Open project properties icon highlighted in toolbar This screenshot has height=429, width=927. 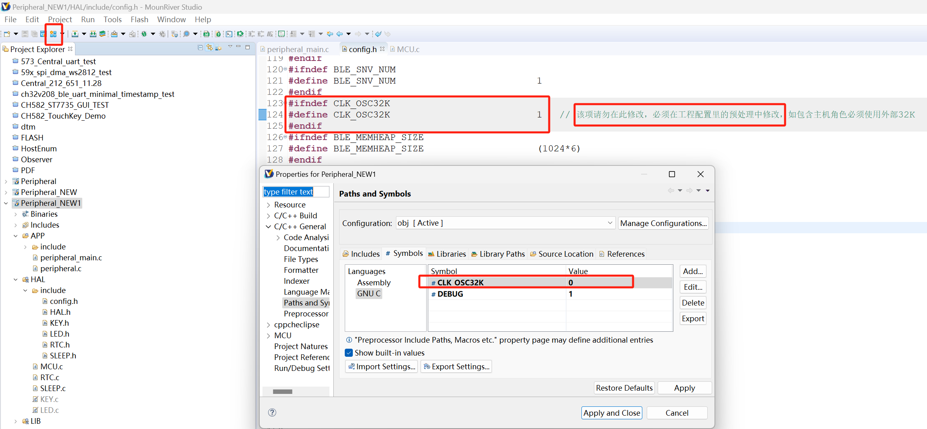(x=53, y=34)
